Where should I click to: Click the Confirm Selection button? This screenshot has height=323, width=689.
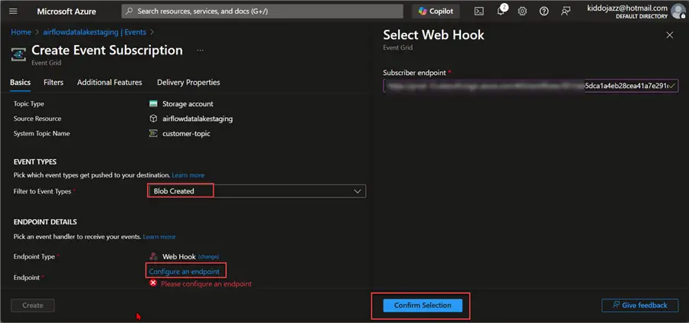pyautogui.click(x=423, y=305)
